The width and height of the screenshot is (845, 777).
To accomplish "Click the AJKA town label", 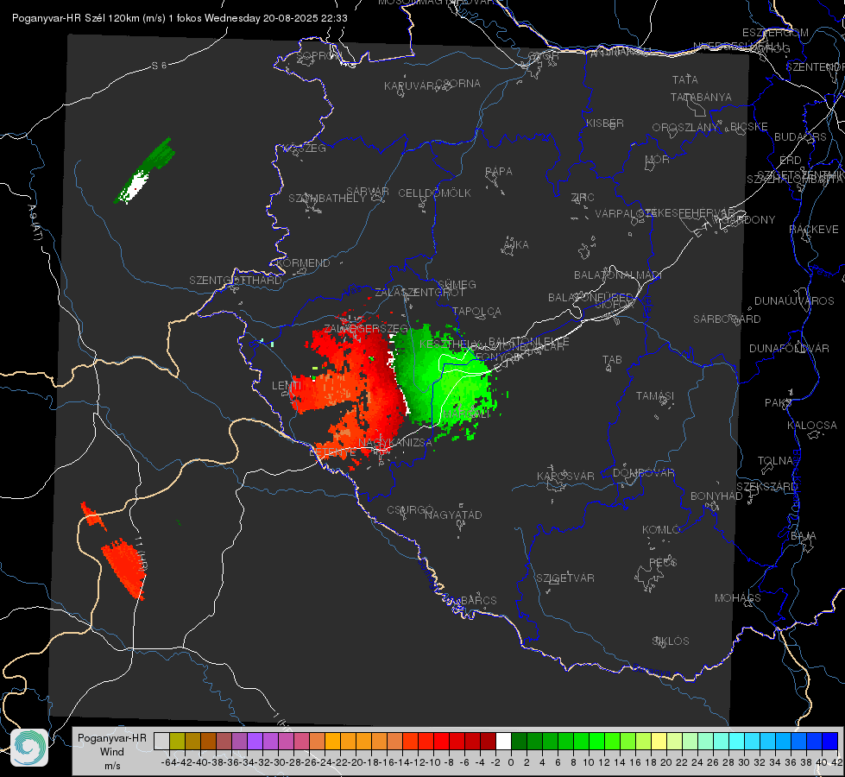I will [516, 245].
